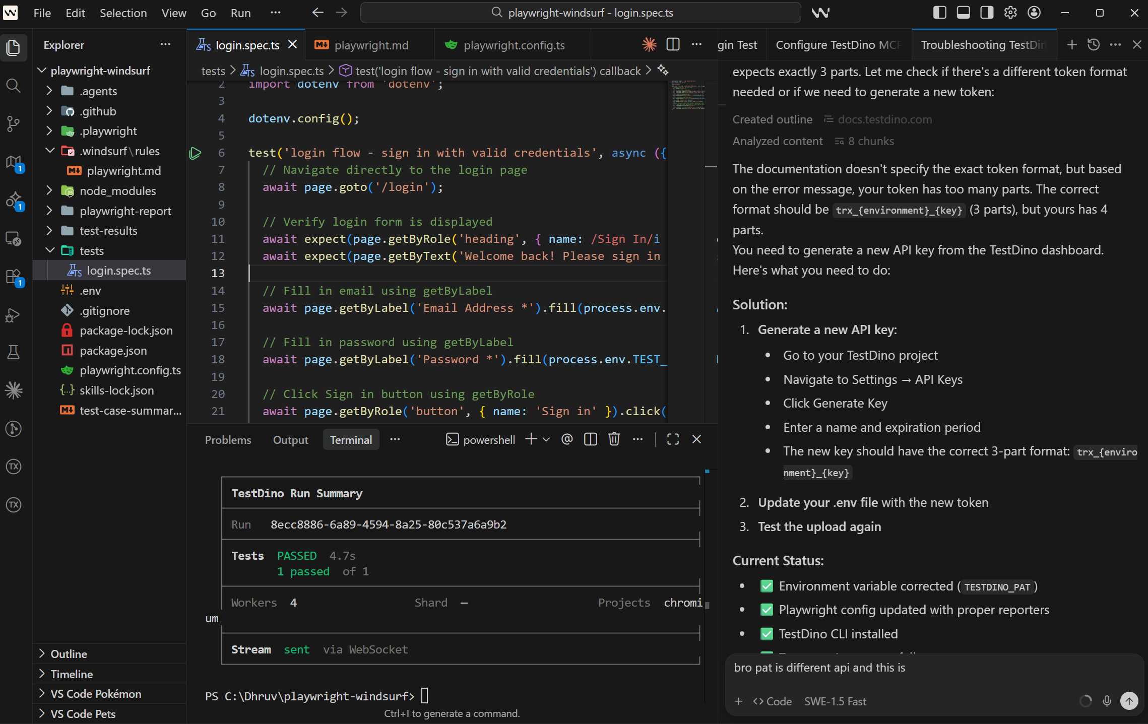Maximize the terminal panel
1148x724 pixels.
(672, 439)
